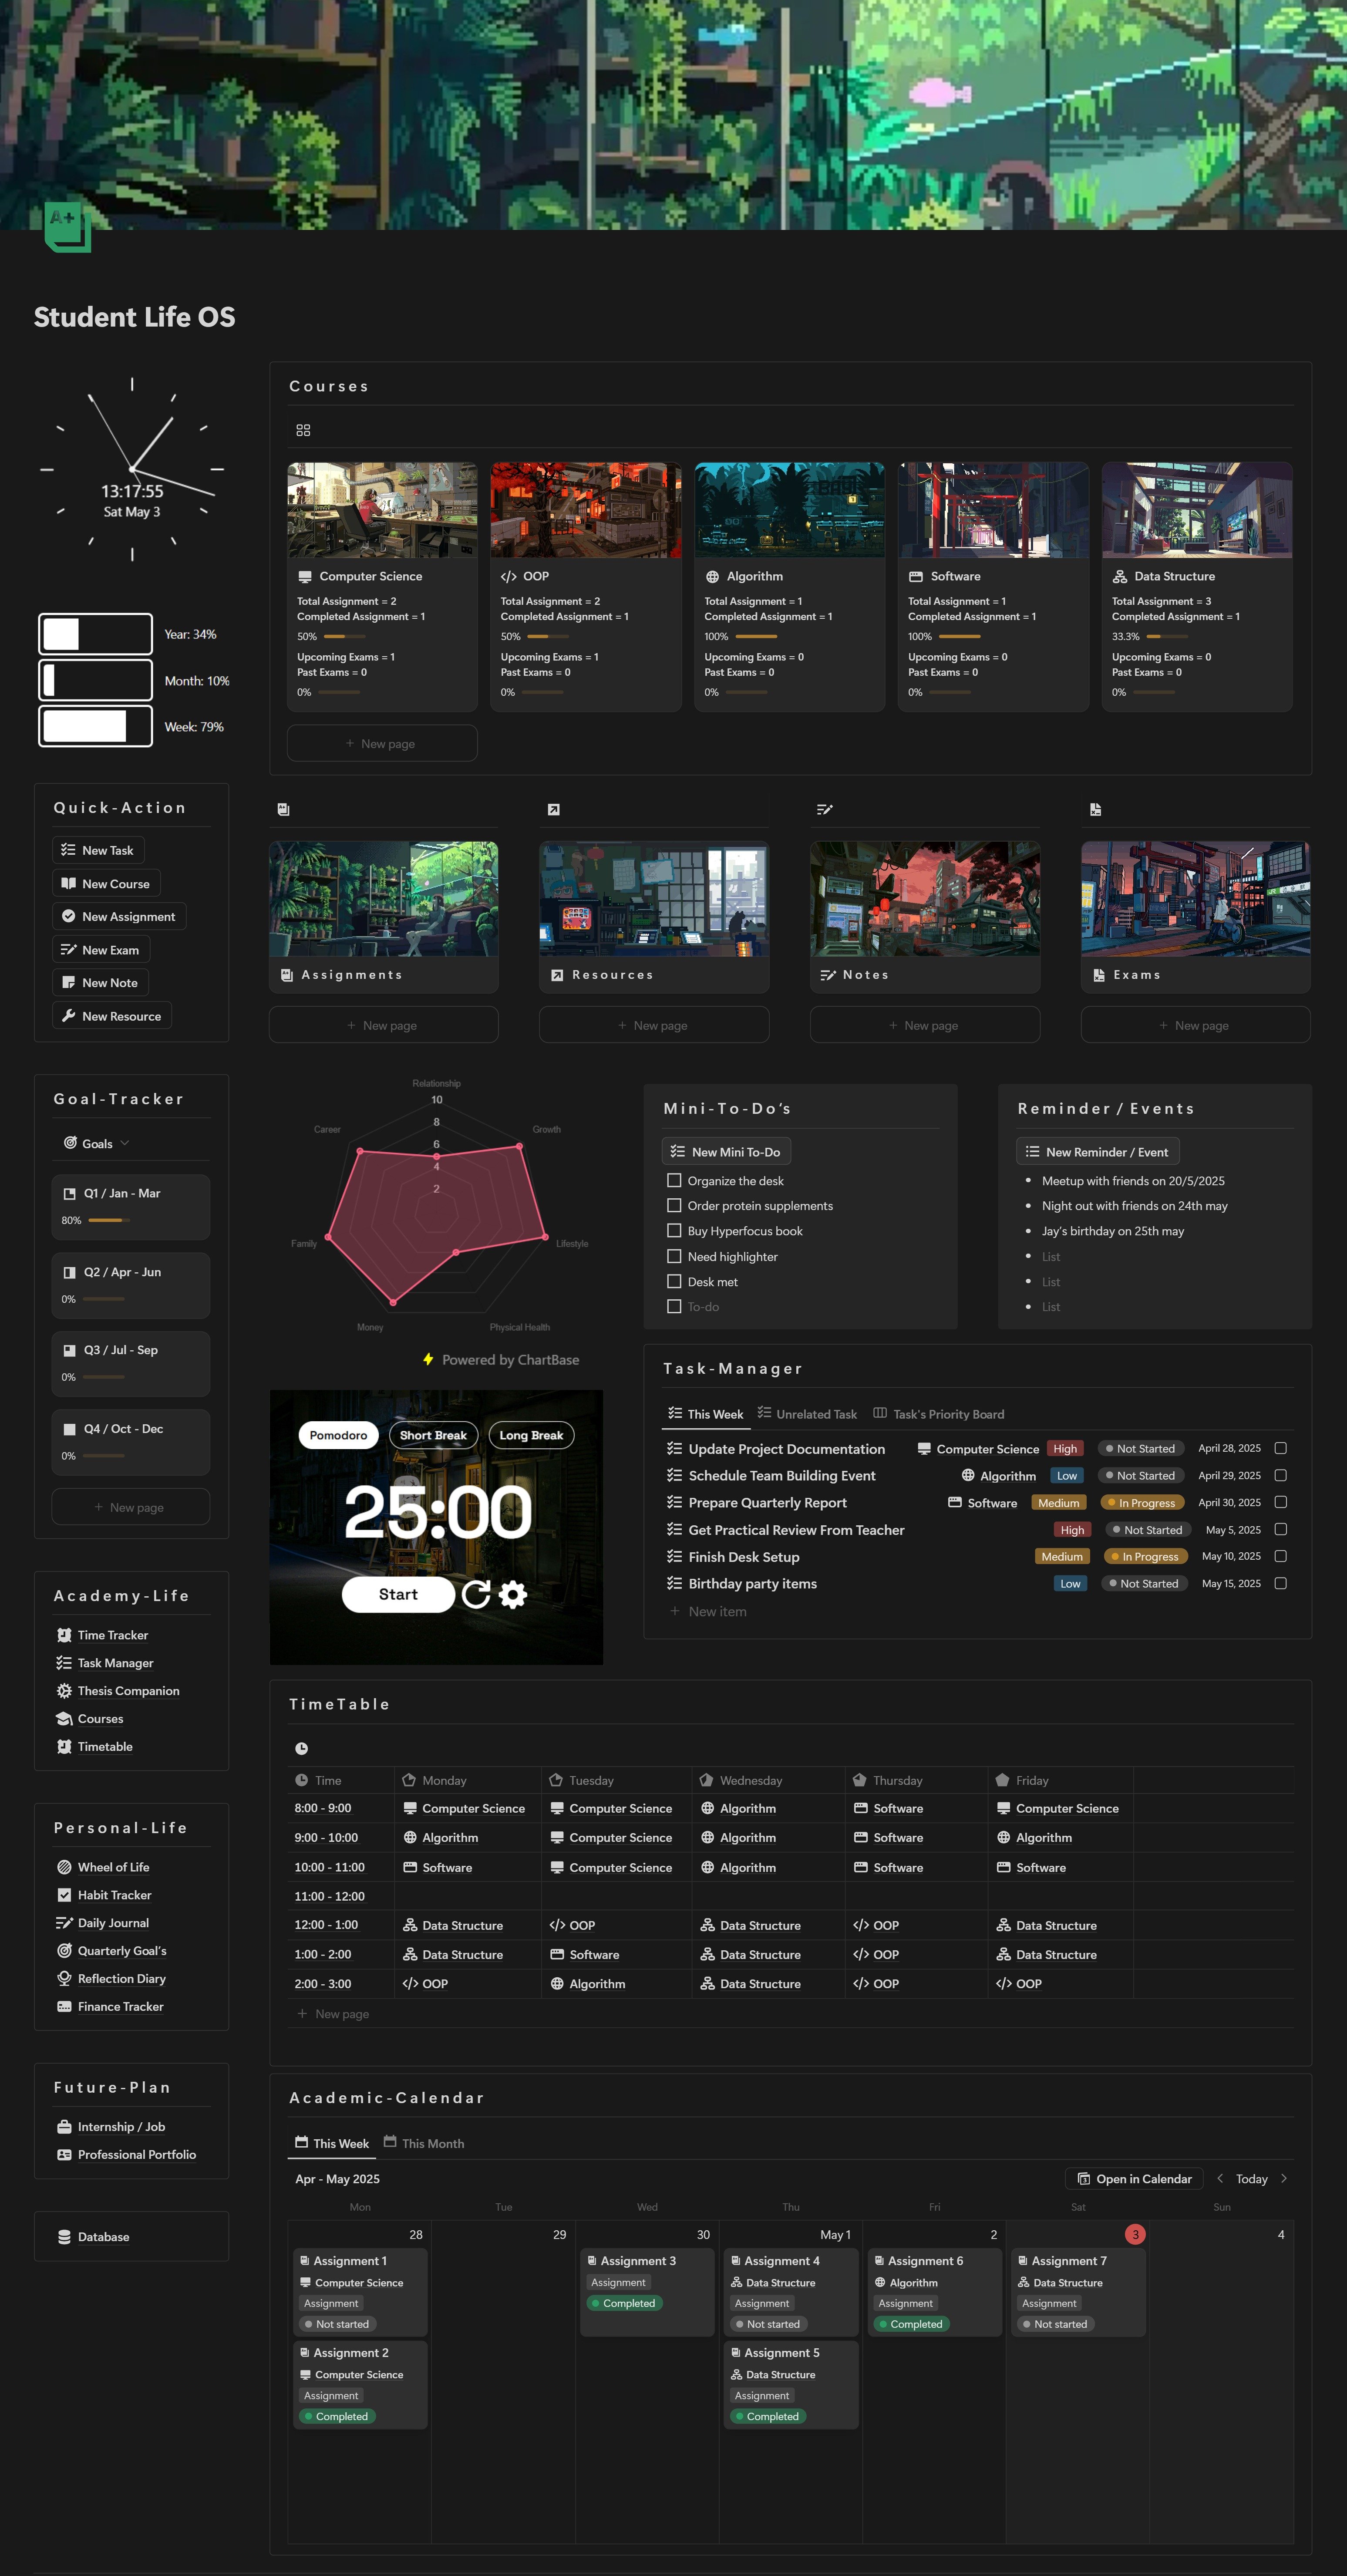Click the Resources gallery view icon
The image size is (1347, 2576).
pos(554,809)
